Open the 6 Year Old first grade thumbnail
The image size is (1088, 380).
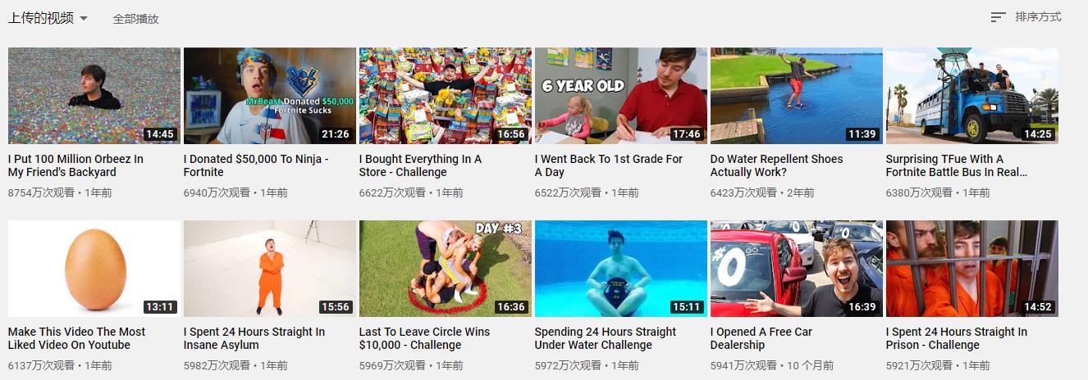pyautogui.click(x=621, y=96)
